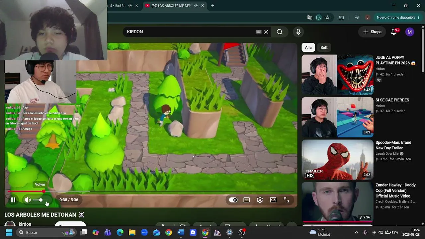
Task: Click the Skapa create button
Action: point(372,32)
